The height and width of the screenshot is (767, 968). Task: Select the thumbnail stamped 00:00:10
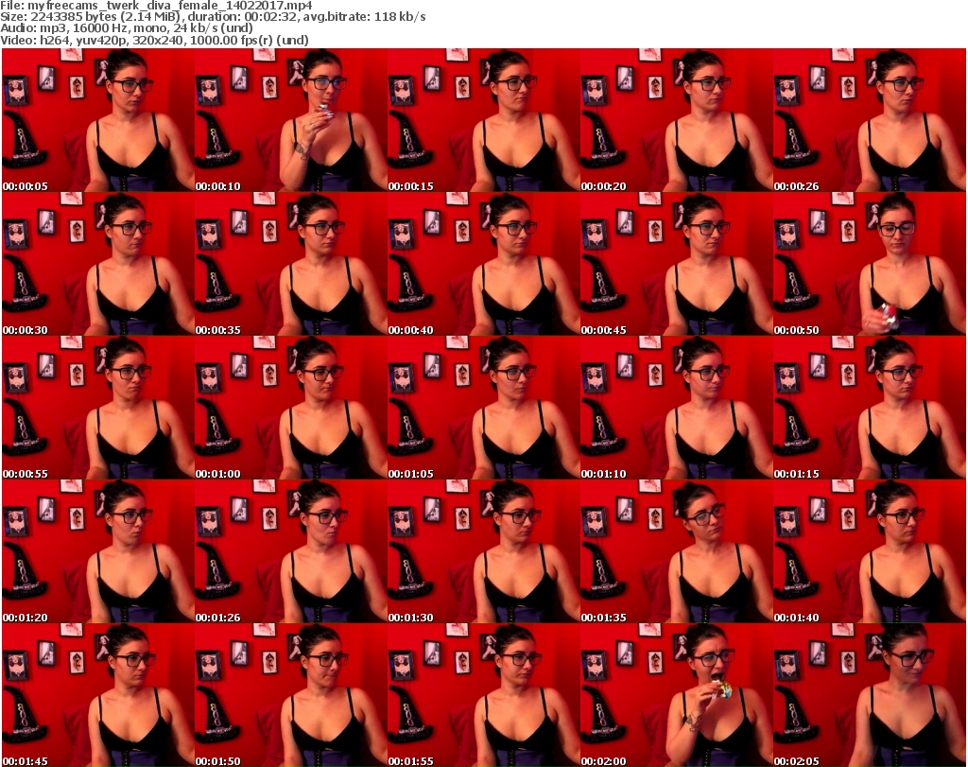[291, 120]
